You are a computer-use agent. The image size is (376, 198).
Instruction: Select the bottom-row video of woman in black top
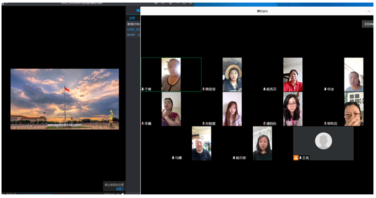click(263, 143)
